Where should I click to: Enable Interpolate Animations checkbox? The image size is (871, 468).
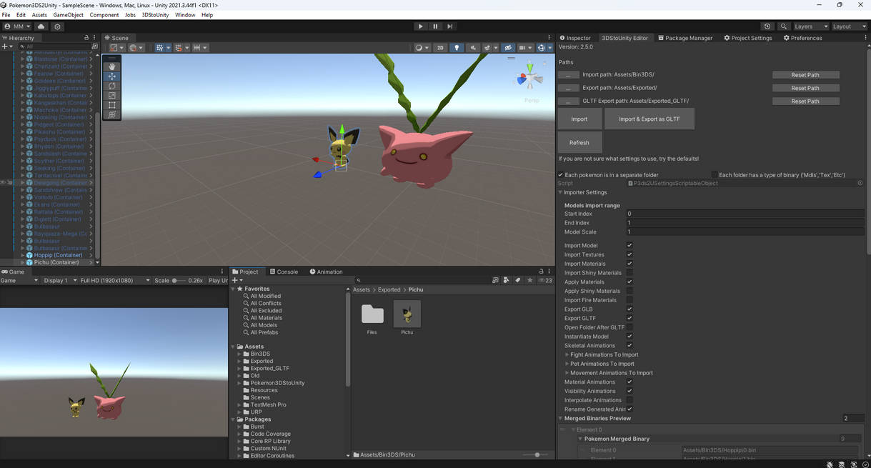[x=629, y=400]
